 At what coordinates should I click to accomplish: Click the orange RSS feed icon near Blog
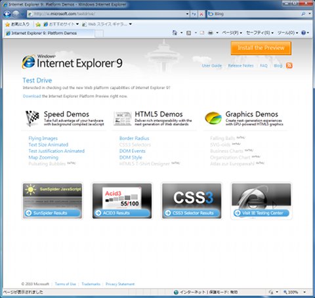tap(289, 66)
